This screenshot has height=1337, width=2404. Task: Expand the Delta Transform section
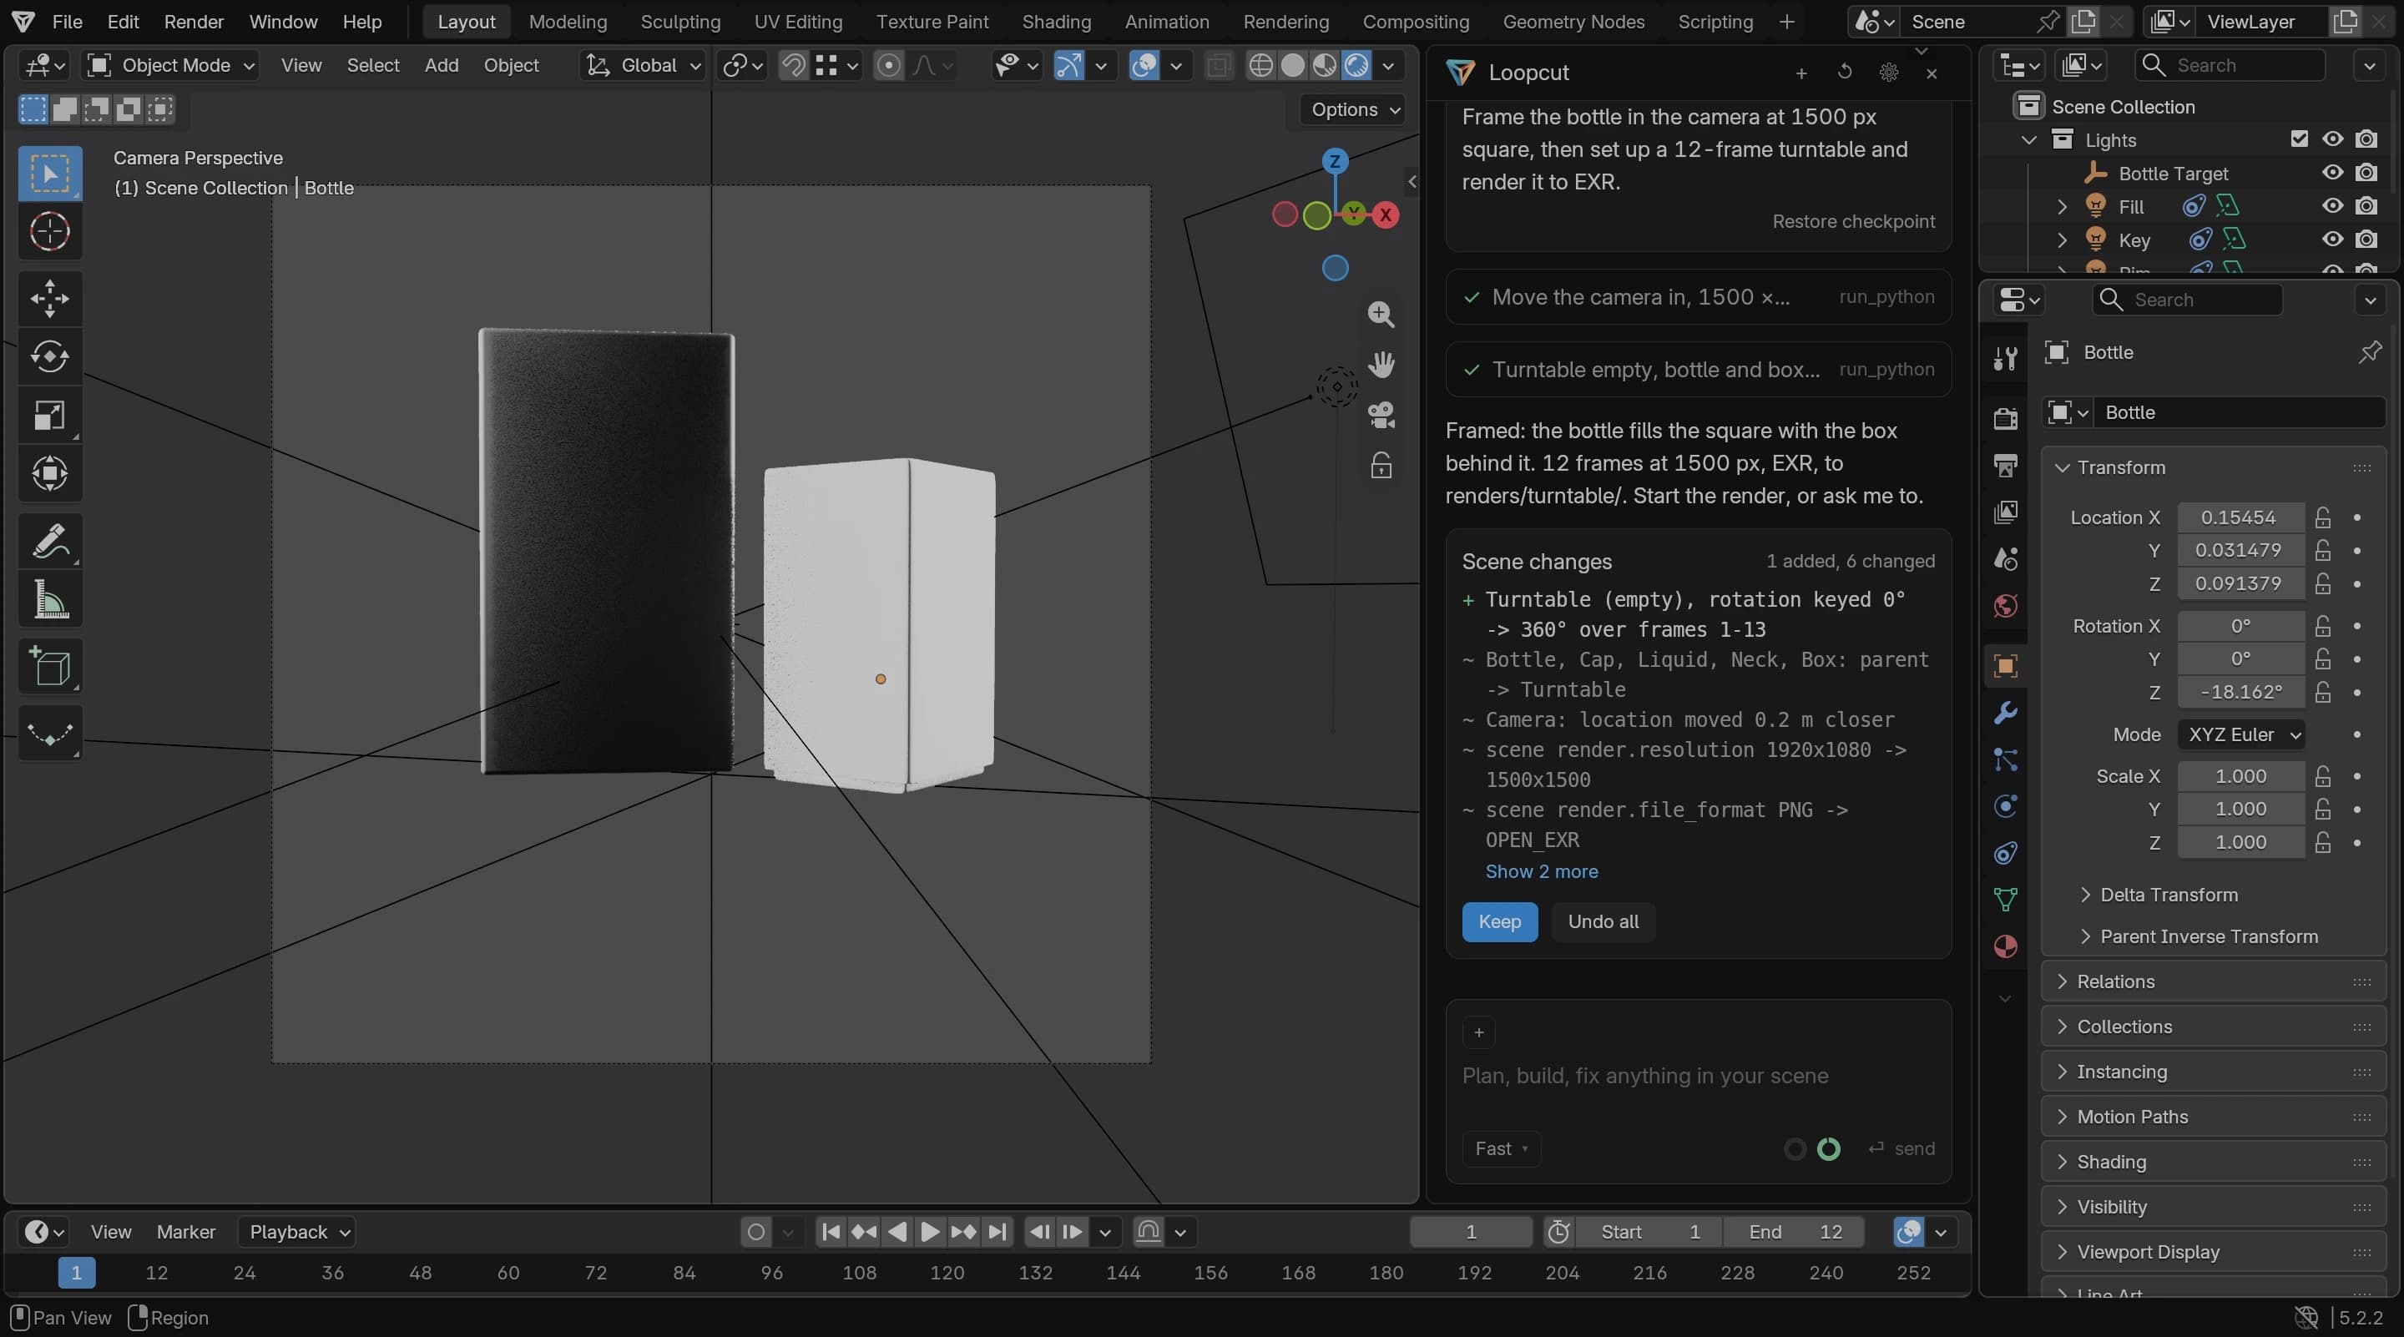(x=2169, y=895)
